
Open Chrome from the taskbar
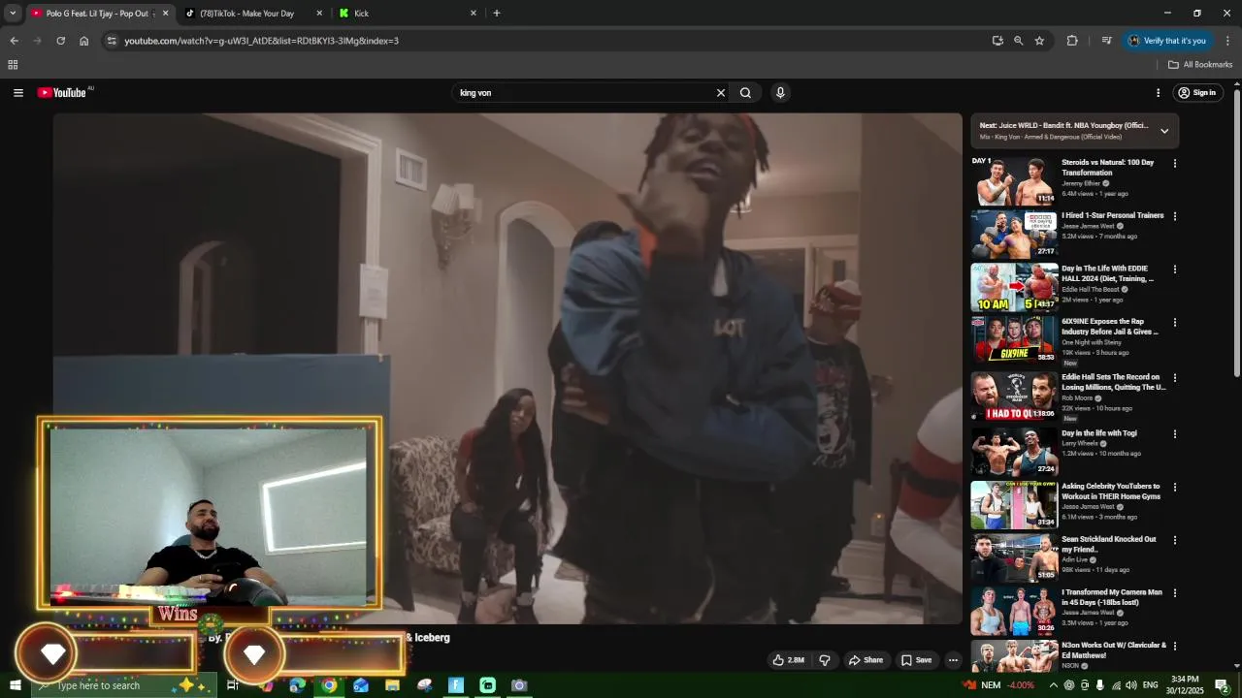329,685
